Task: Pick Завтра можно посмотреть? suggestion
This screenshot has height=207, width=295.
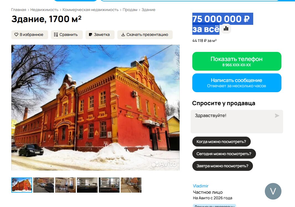Action: [222, 166]
